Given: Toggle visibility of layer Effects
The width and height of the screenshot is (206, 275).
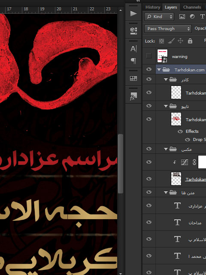Looking at the screenshot, I should click(180, 131).
